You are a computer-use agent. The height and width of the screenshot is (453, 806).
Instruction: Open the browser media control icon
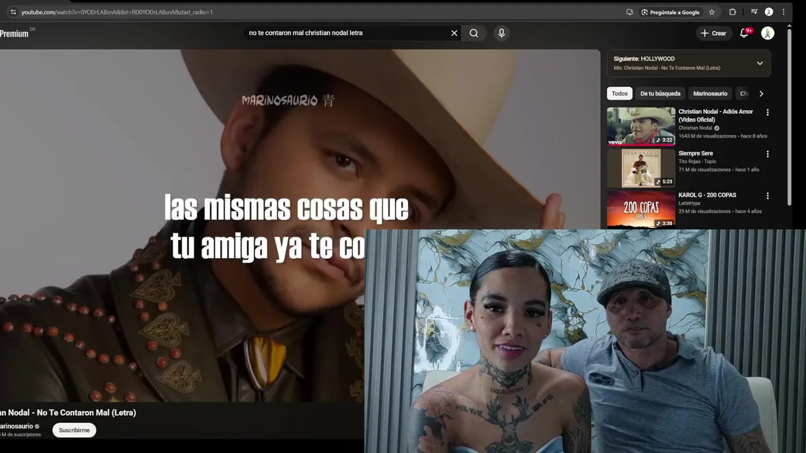pyautogui.click(x=754, y=12)
